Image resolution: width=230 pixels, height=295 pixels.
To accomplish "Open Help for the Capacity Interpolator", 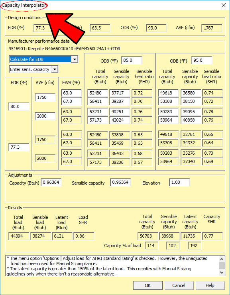I will coord(210,285).
